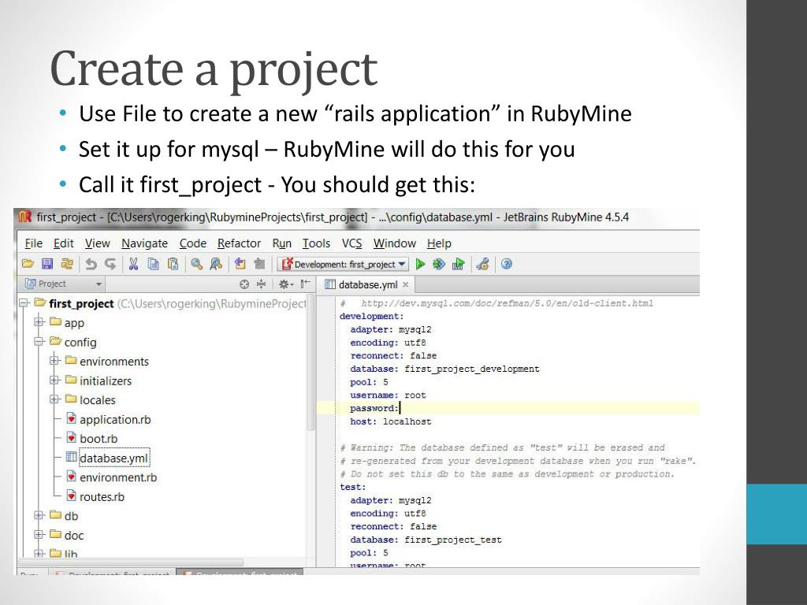The height and width of the screenshot is (605, 807).
Task: Open the View menu
Action: pyautogui.click(x=97, y=243)
